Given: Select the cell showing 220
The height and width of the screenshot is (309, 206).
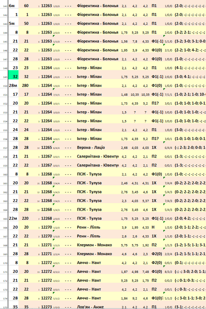Looking at the screenshot, I should (x=25, y=219).
